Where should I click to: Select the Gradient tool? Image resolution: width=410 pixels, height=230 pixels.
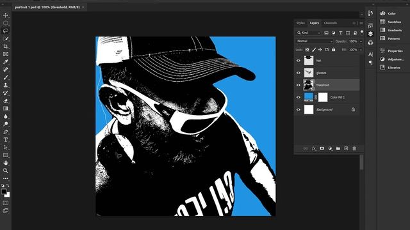click(x=6, y=109)
